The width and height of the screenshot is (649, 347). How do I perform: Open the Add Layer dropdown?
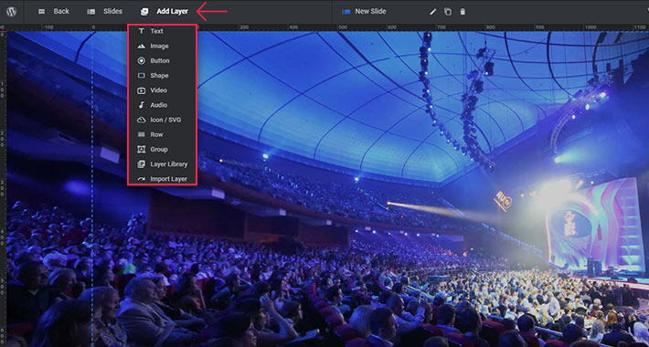click(165, 12)
